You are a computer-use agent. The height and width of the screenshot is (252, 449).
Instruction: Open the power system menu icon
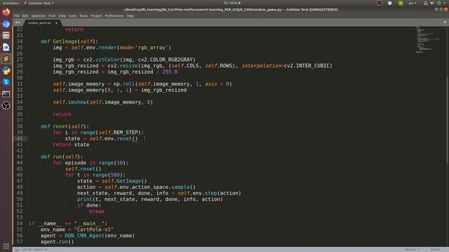pyautogui.click(x=438, y=3)
